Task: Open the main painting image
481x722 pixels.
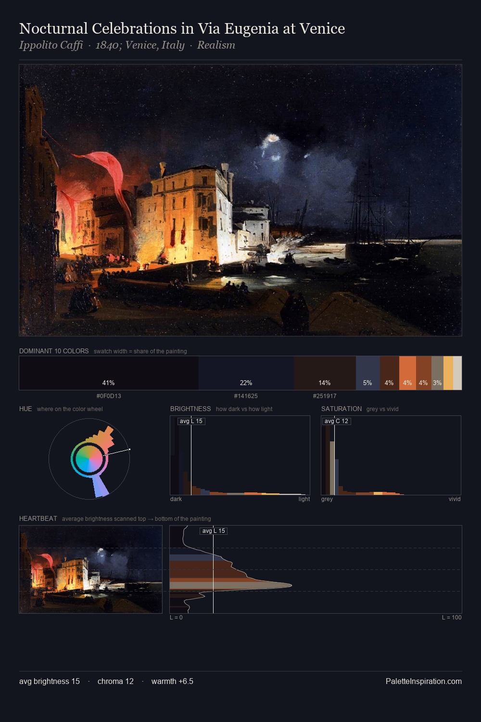Action: click(240, 200)
